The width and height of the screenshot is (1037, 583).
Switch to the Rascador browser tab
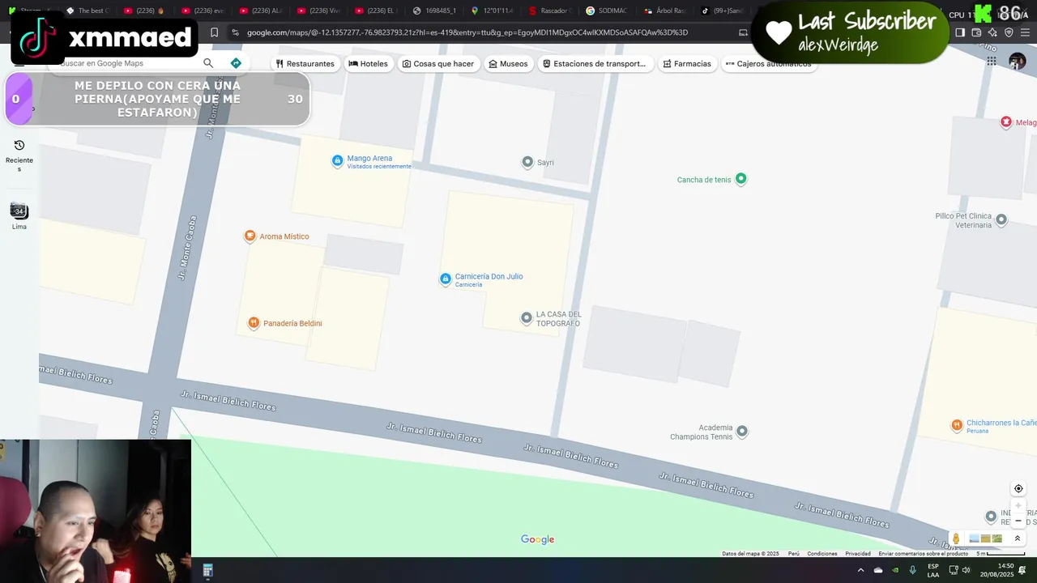click(550, 11)
